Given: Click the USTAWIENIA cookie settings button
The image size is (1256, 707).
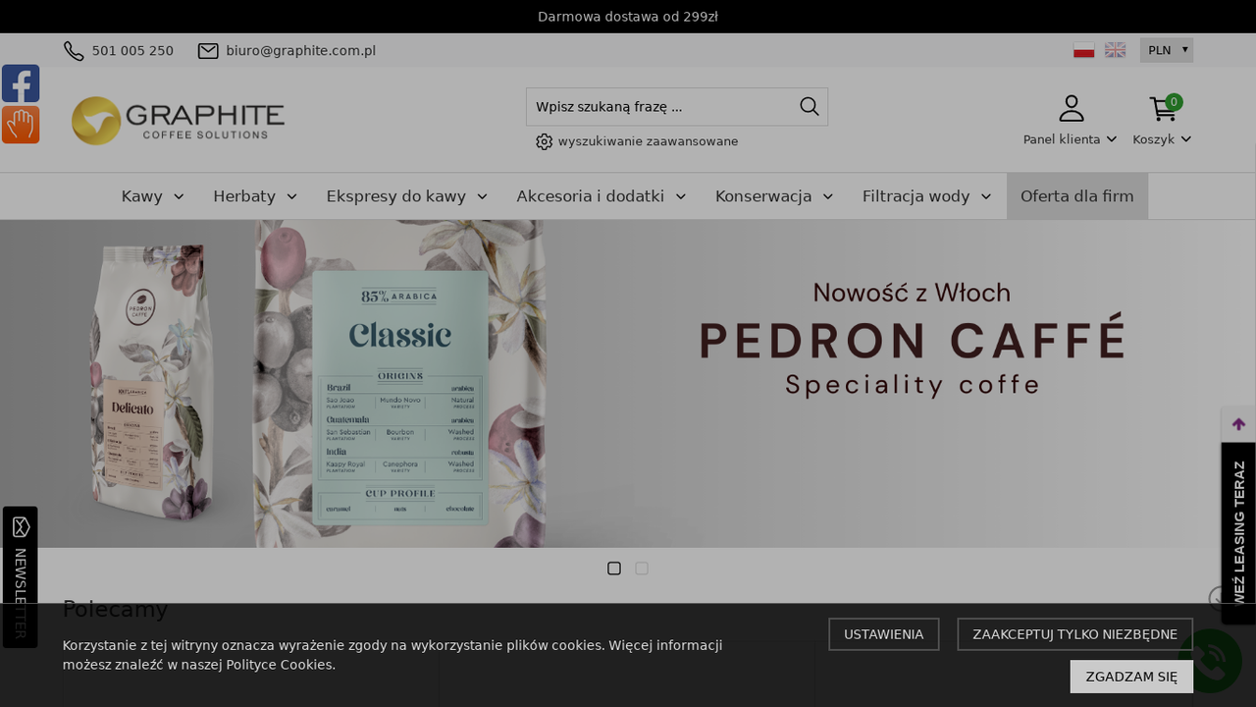Looking at the screenshot, I should point(884,634).
